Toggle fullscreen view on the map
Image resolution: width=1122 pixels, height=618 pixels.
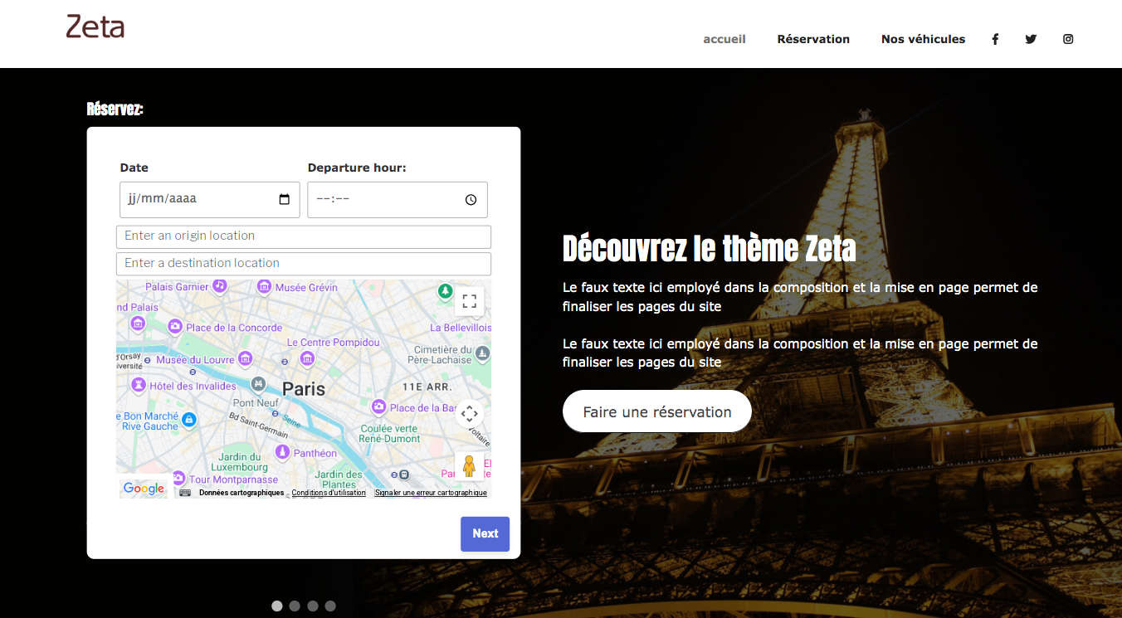click(469, 301)
